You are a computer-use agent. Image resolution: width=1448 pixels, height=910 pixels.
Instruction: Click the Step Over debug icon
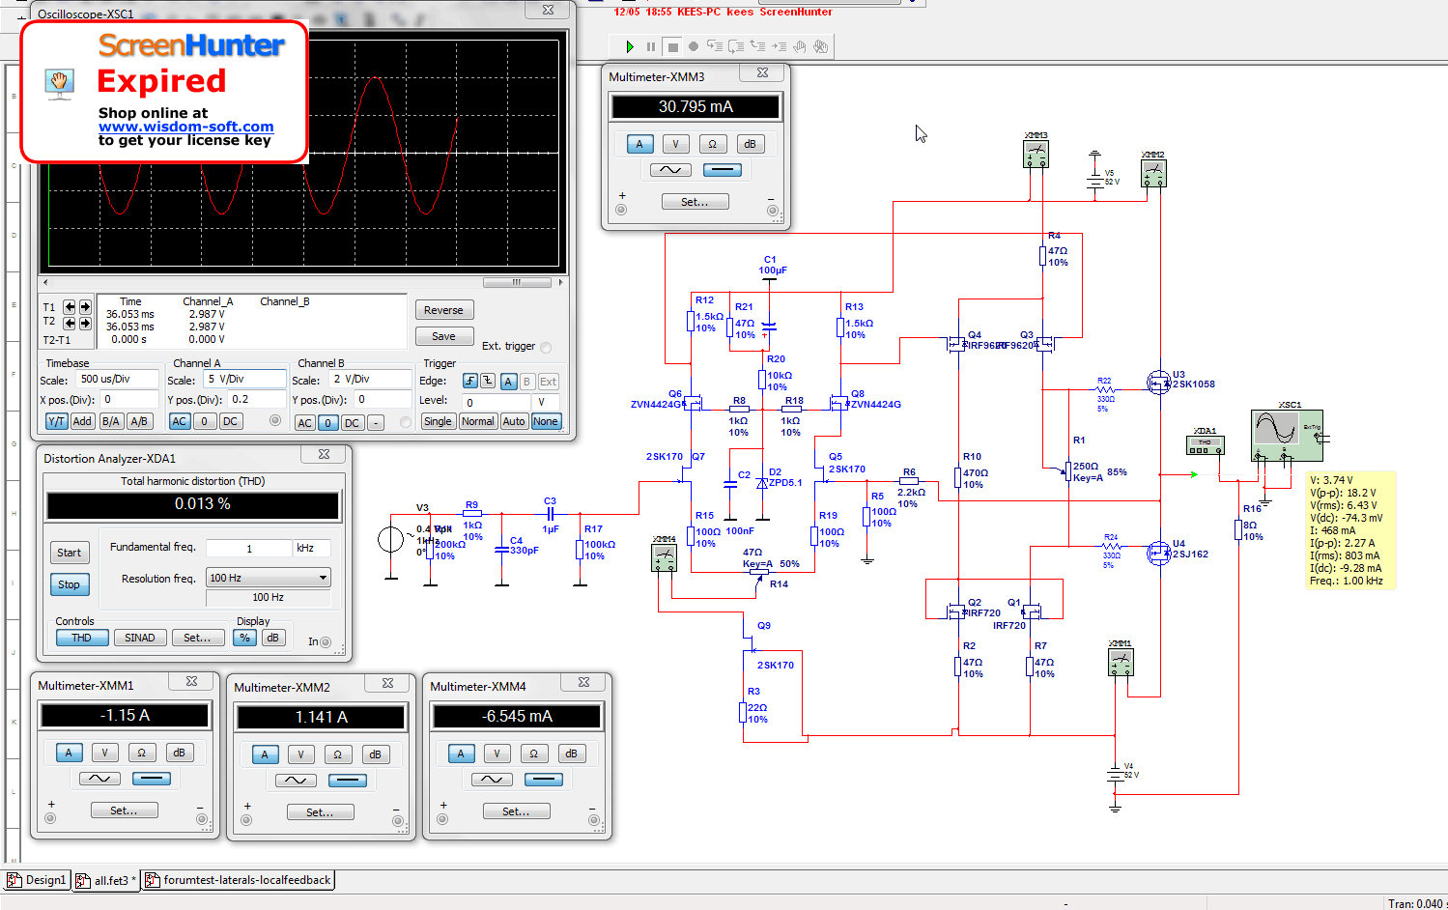[x=736, y=46]
